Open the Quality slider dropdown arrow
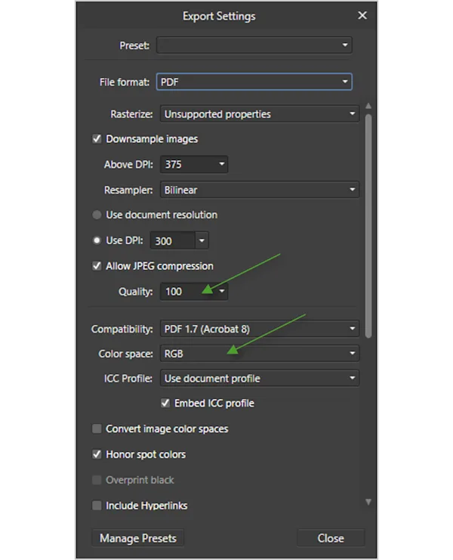Image resolution: width=453 pixels, height=560 pixels. pyautogui.click(x=221, y=292)
